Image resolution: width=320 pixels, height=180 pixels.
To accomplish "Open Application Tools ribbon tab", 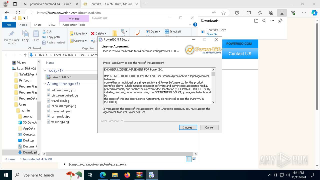I will coord(74,25).
